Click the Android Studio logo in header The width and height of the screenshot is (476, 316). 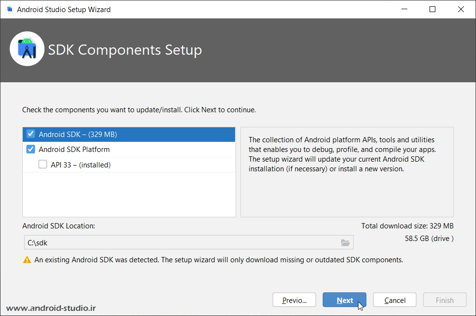[27, 49]
